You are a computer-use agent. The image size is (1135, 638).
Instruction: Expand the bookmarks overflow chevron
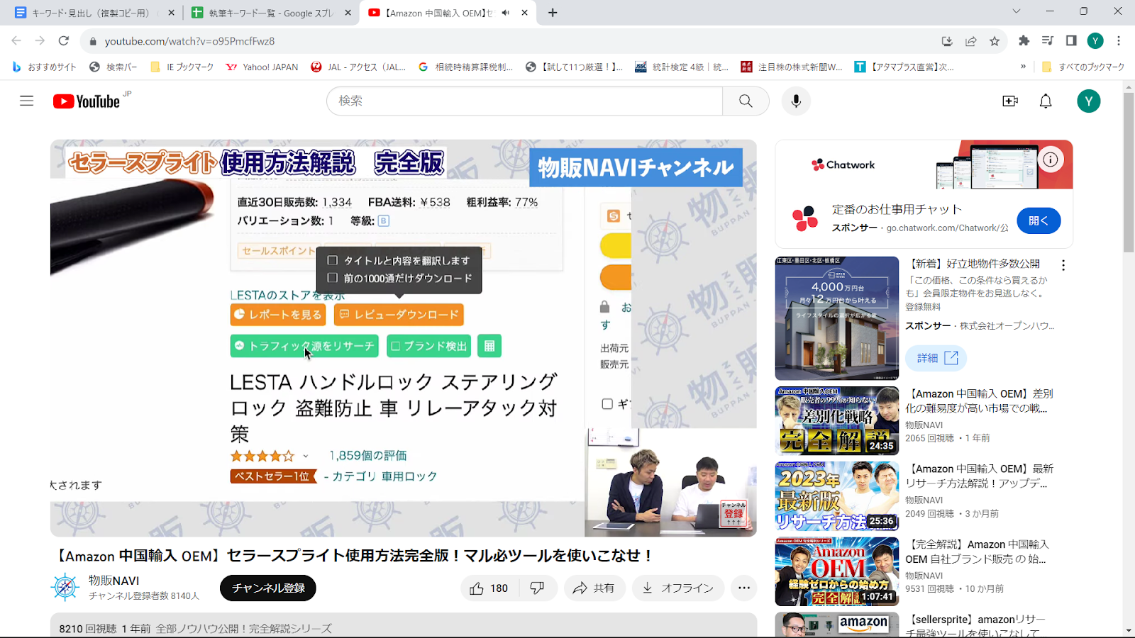pos(1023,67)
